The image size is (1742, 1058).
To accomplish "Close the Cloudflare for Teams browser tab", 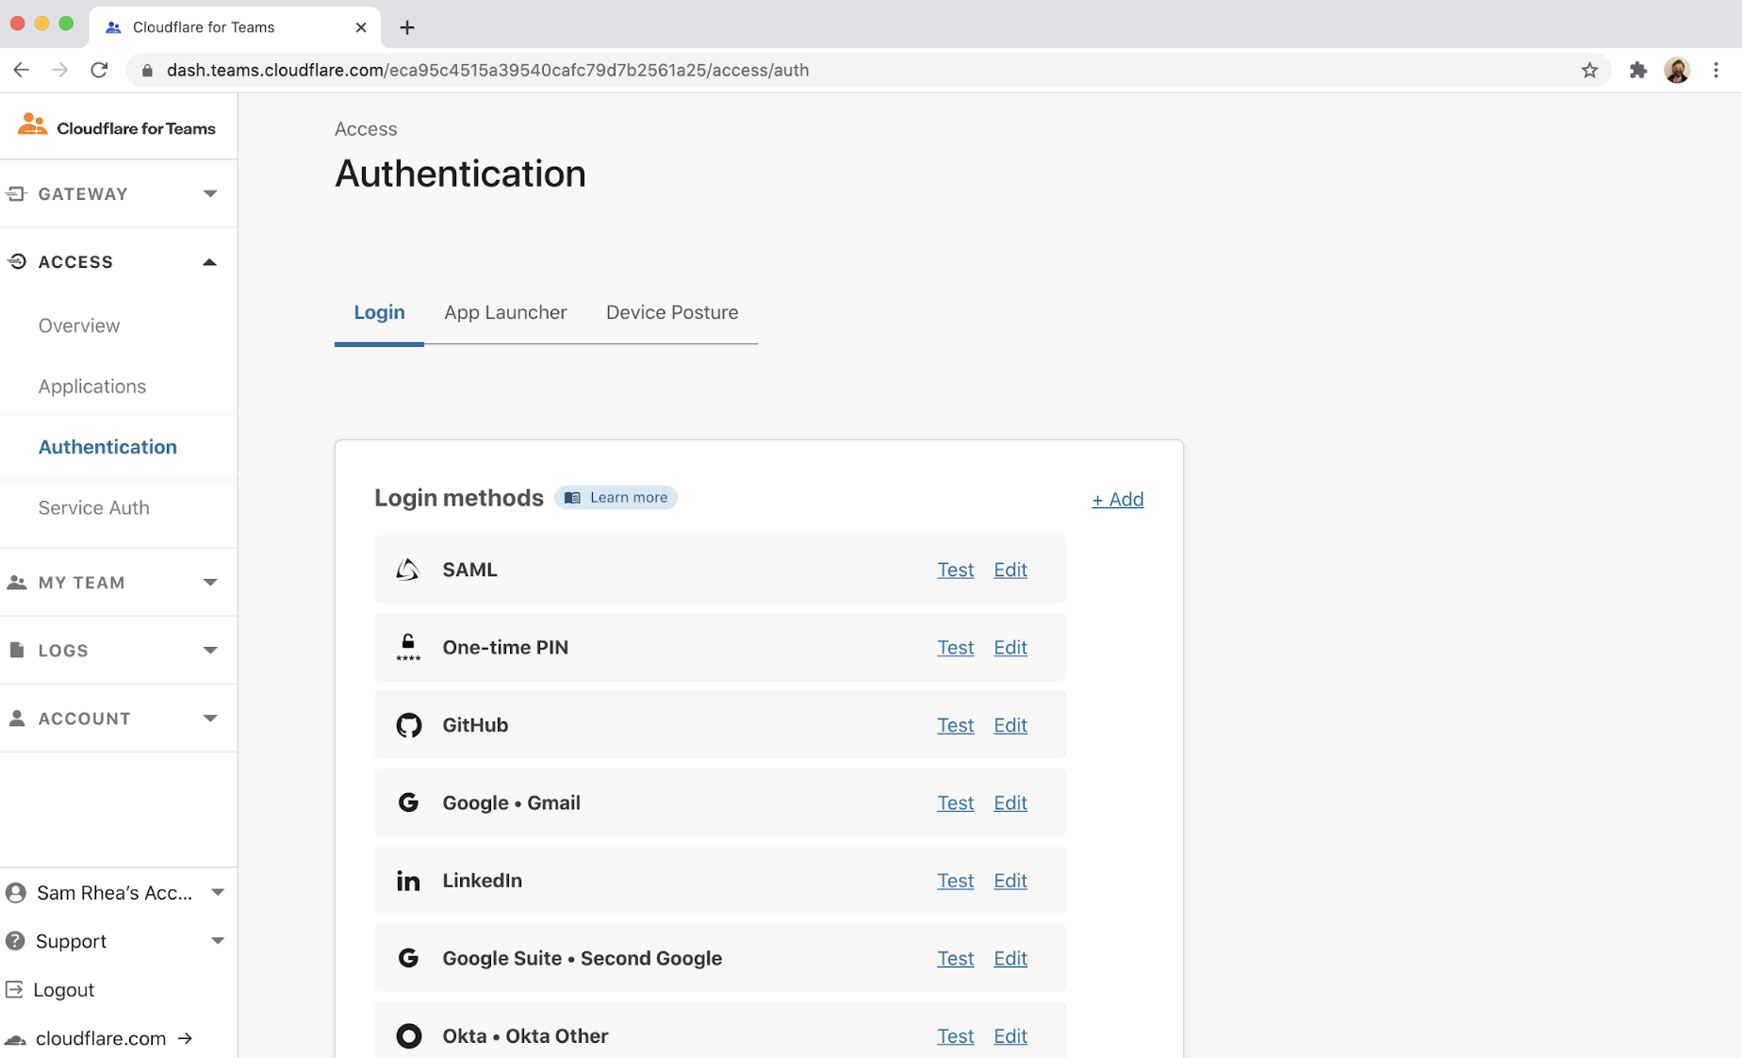I will coord(361,27).
